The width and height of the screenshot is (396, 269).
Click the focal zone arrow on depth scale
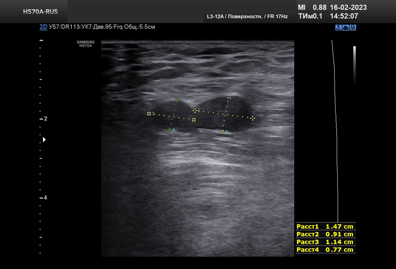[x=44, y=139]
